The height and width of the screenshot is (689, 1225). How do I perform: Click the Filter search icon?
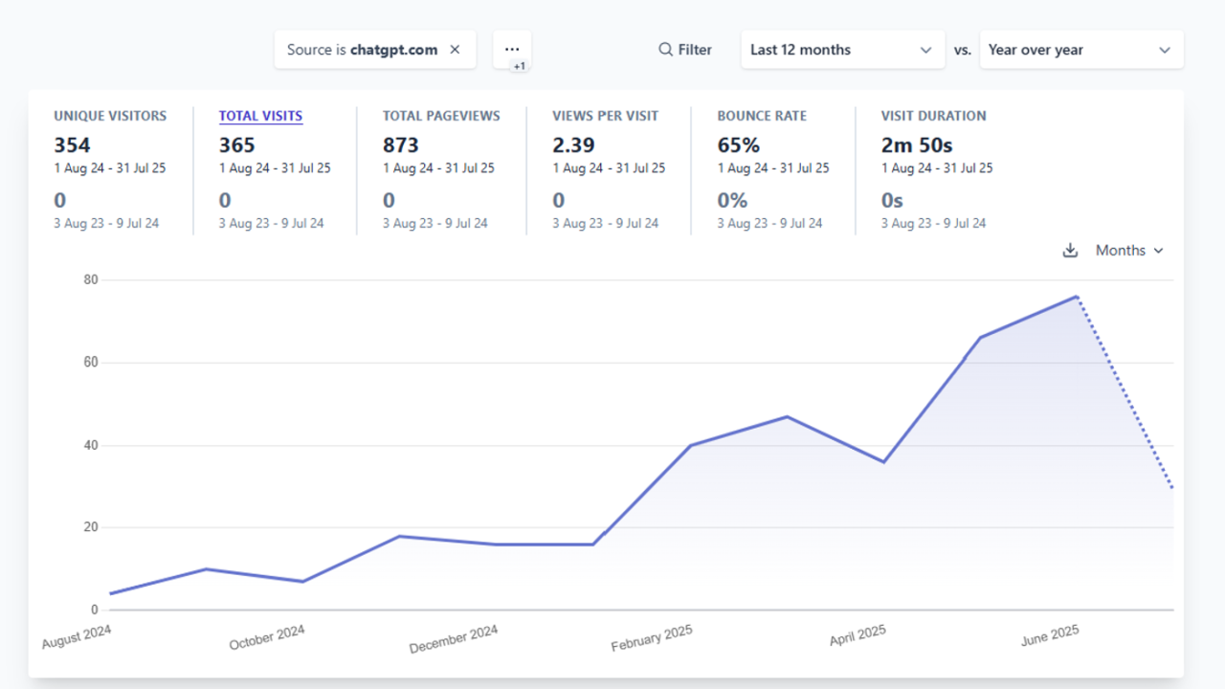(x=665, y=50)
